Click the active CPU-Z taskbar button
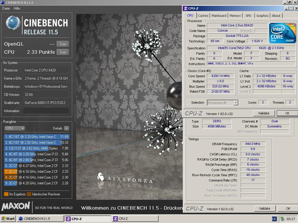Viewport: 298px width, 223px height. click(88, 219)
